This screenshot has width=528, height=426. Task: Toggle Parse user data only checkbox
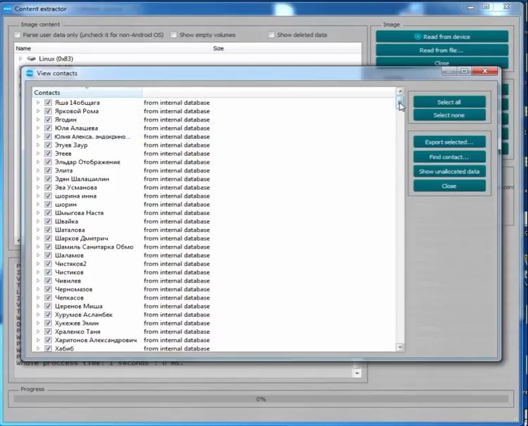click(17, 35)
